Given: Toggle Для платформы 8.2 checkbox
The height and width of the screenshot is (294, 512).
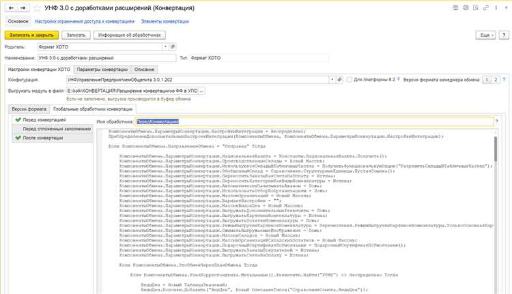Looking at the screenshot, I should 350,80.
